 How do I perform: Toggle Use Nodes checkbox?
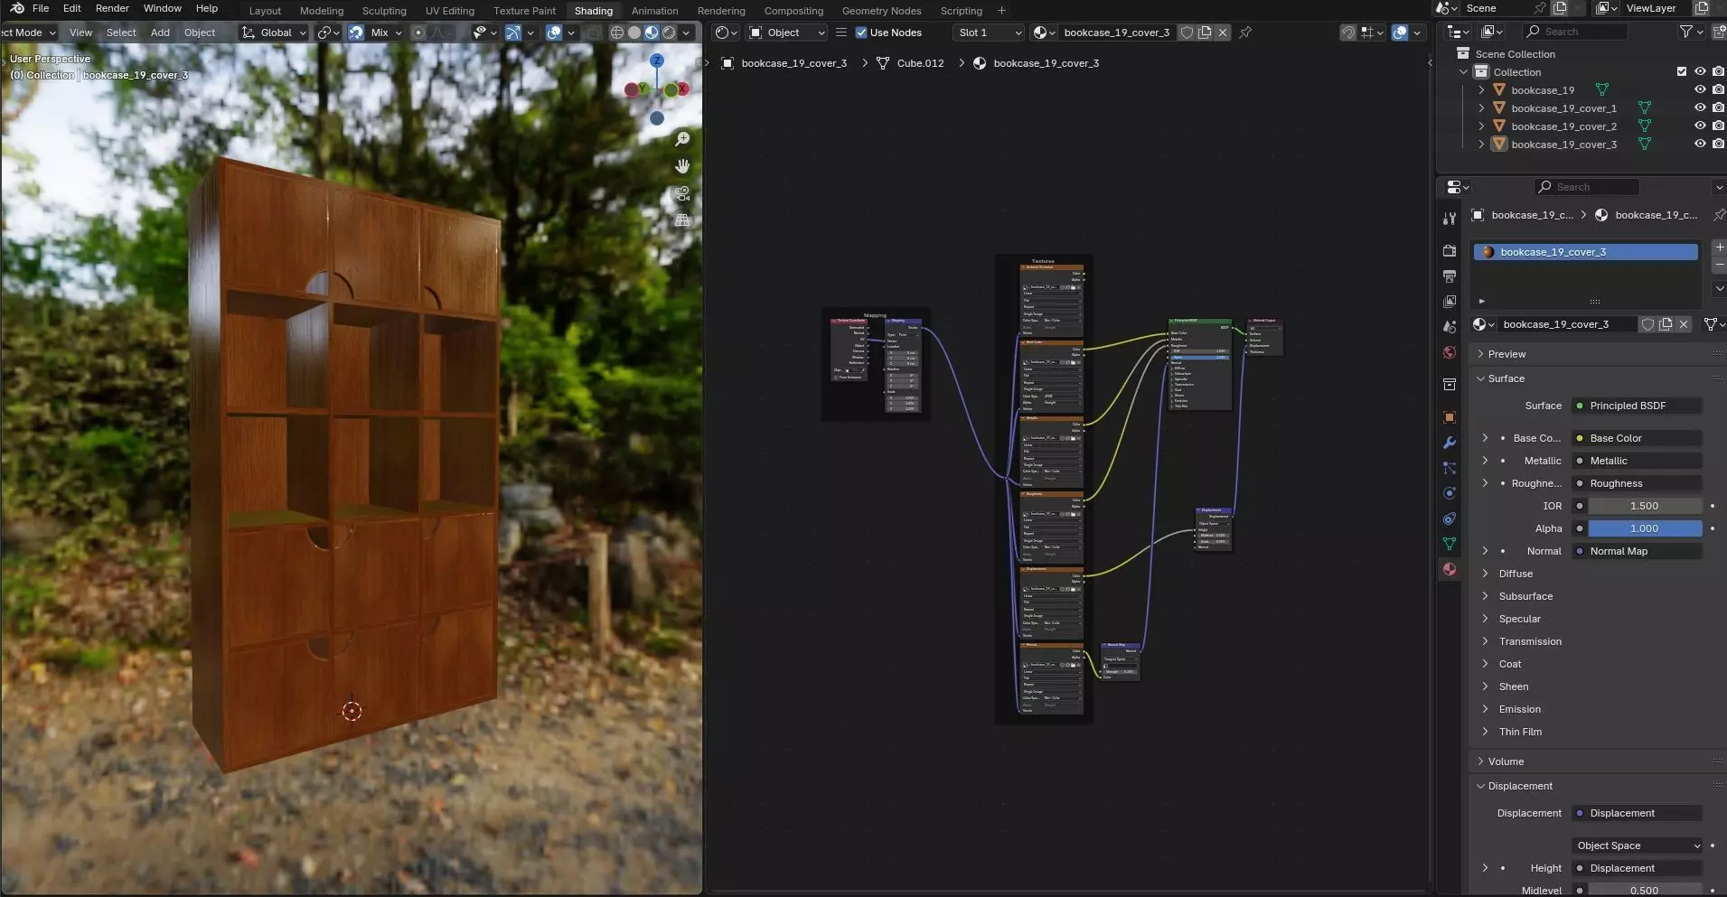[x=861, y=33]
